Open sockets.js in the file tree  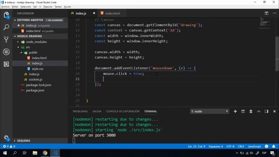click(x=35, y=79)
